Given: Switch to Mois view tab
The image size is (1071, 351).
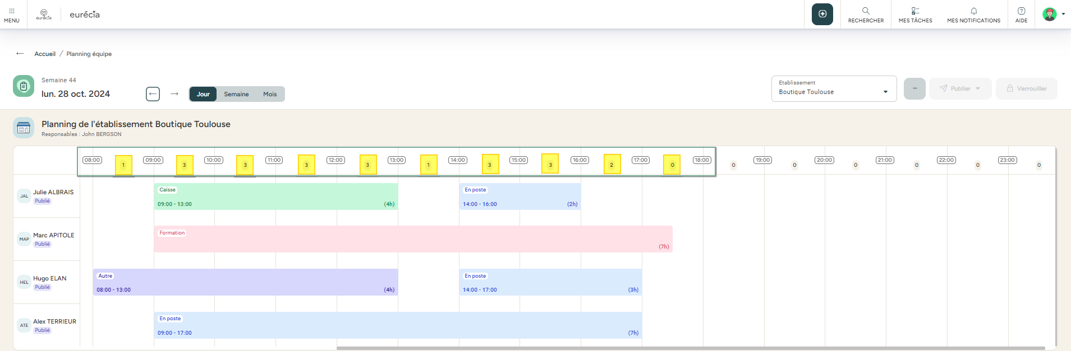Looking at the screenshot, I should point(270,94).
